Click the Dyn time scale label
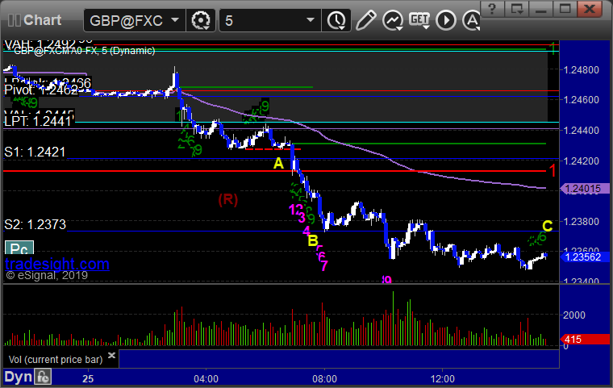613x388 pixels. click(x=18, y=377)
